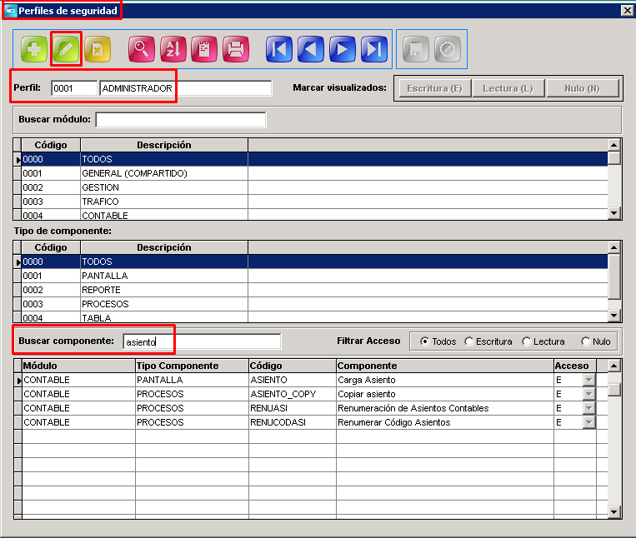Select the Escritura access filter radio
This screenshot has width=636, height=538.
pos(469,341)
